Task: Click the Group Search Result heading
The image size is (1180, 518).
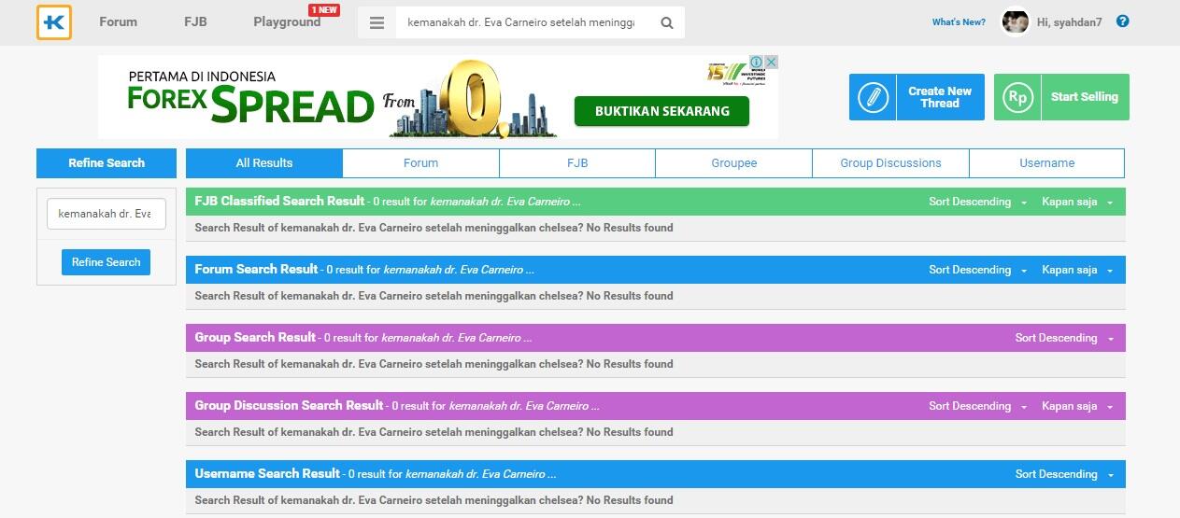Action: point(255,337)
